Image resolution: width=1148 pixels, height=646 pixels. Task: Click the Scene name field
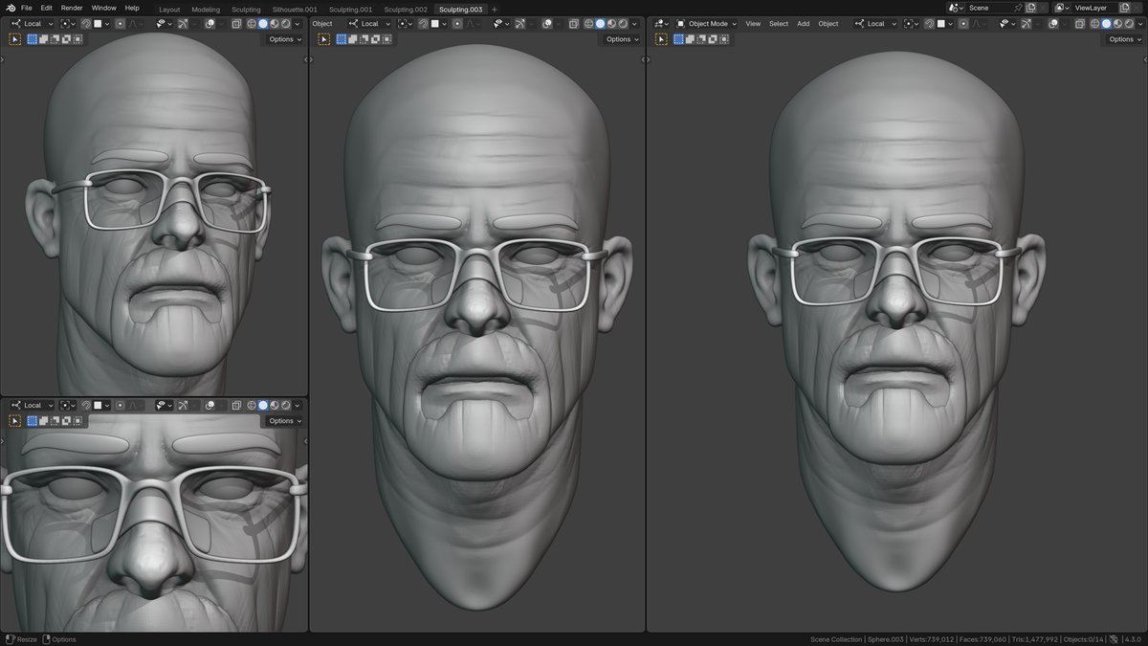(x=990, y=8)
